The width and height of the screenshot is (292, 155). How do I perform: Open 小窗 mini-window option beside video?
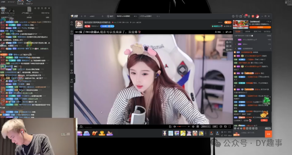229,46
